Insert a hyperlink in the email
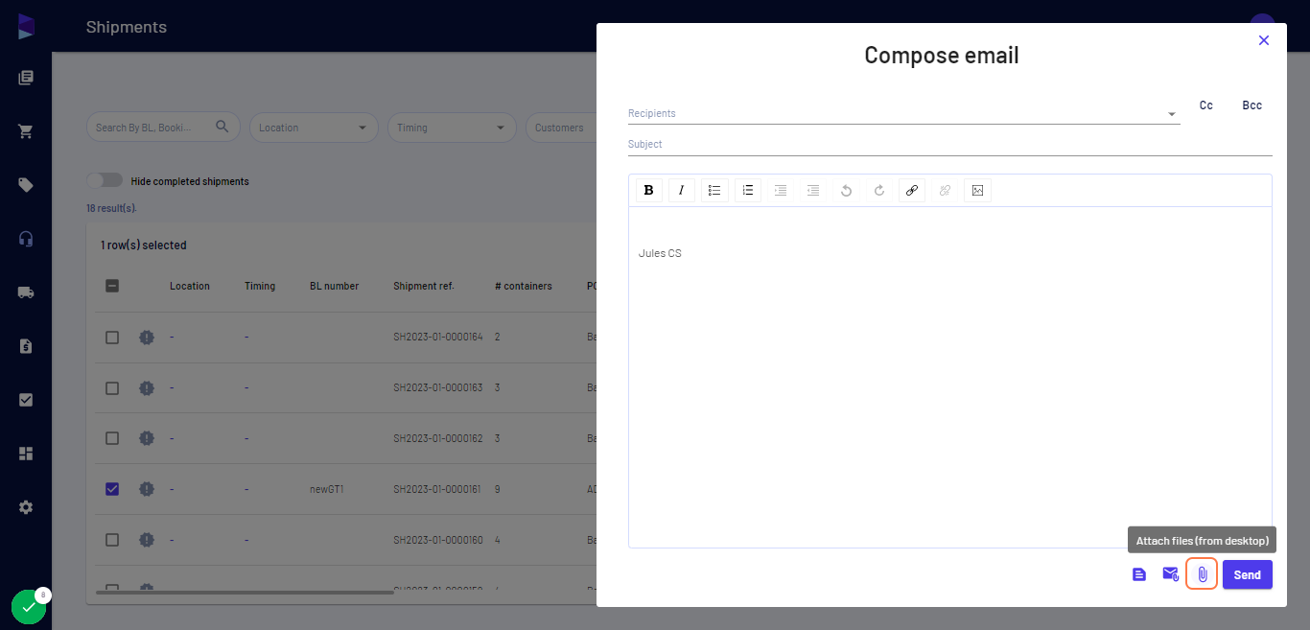Image resolution: width=1310 pixels, height=630 pixels. coord(912,190)
